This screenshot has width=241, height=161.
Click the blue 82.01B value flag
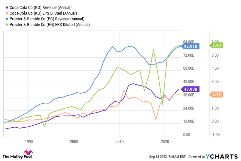click(190, 46)
